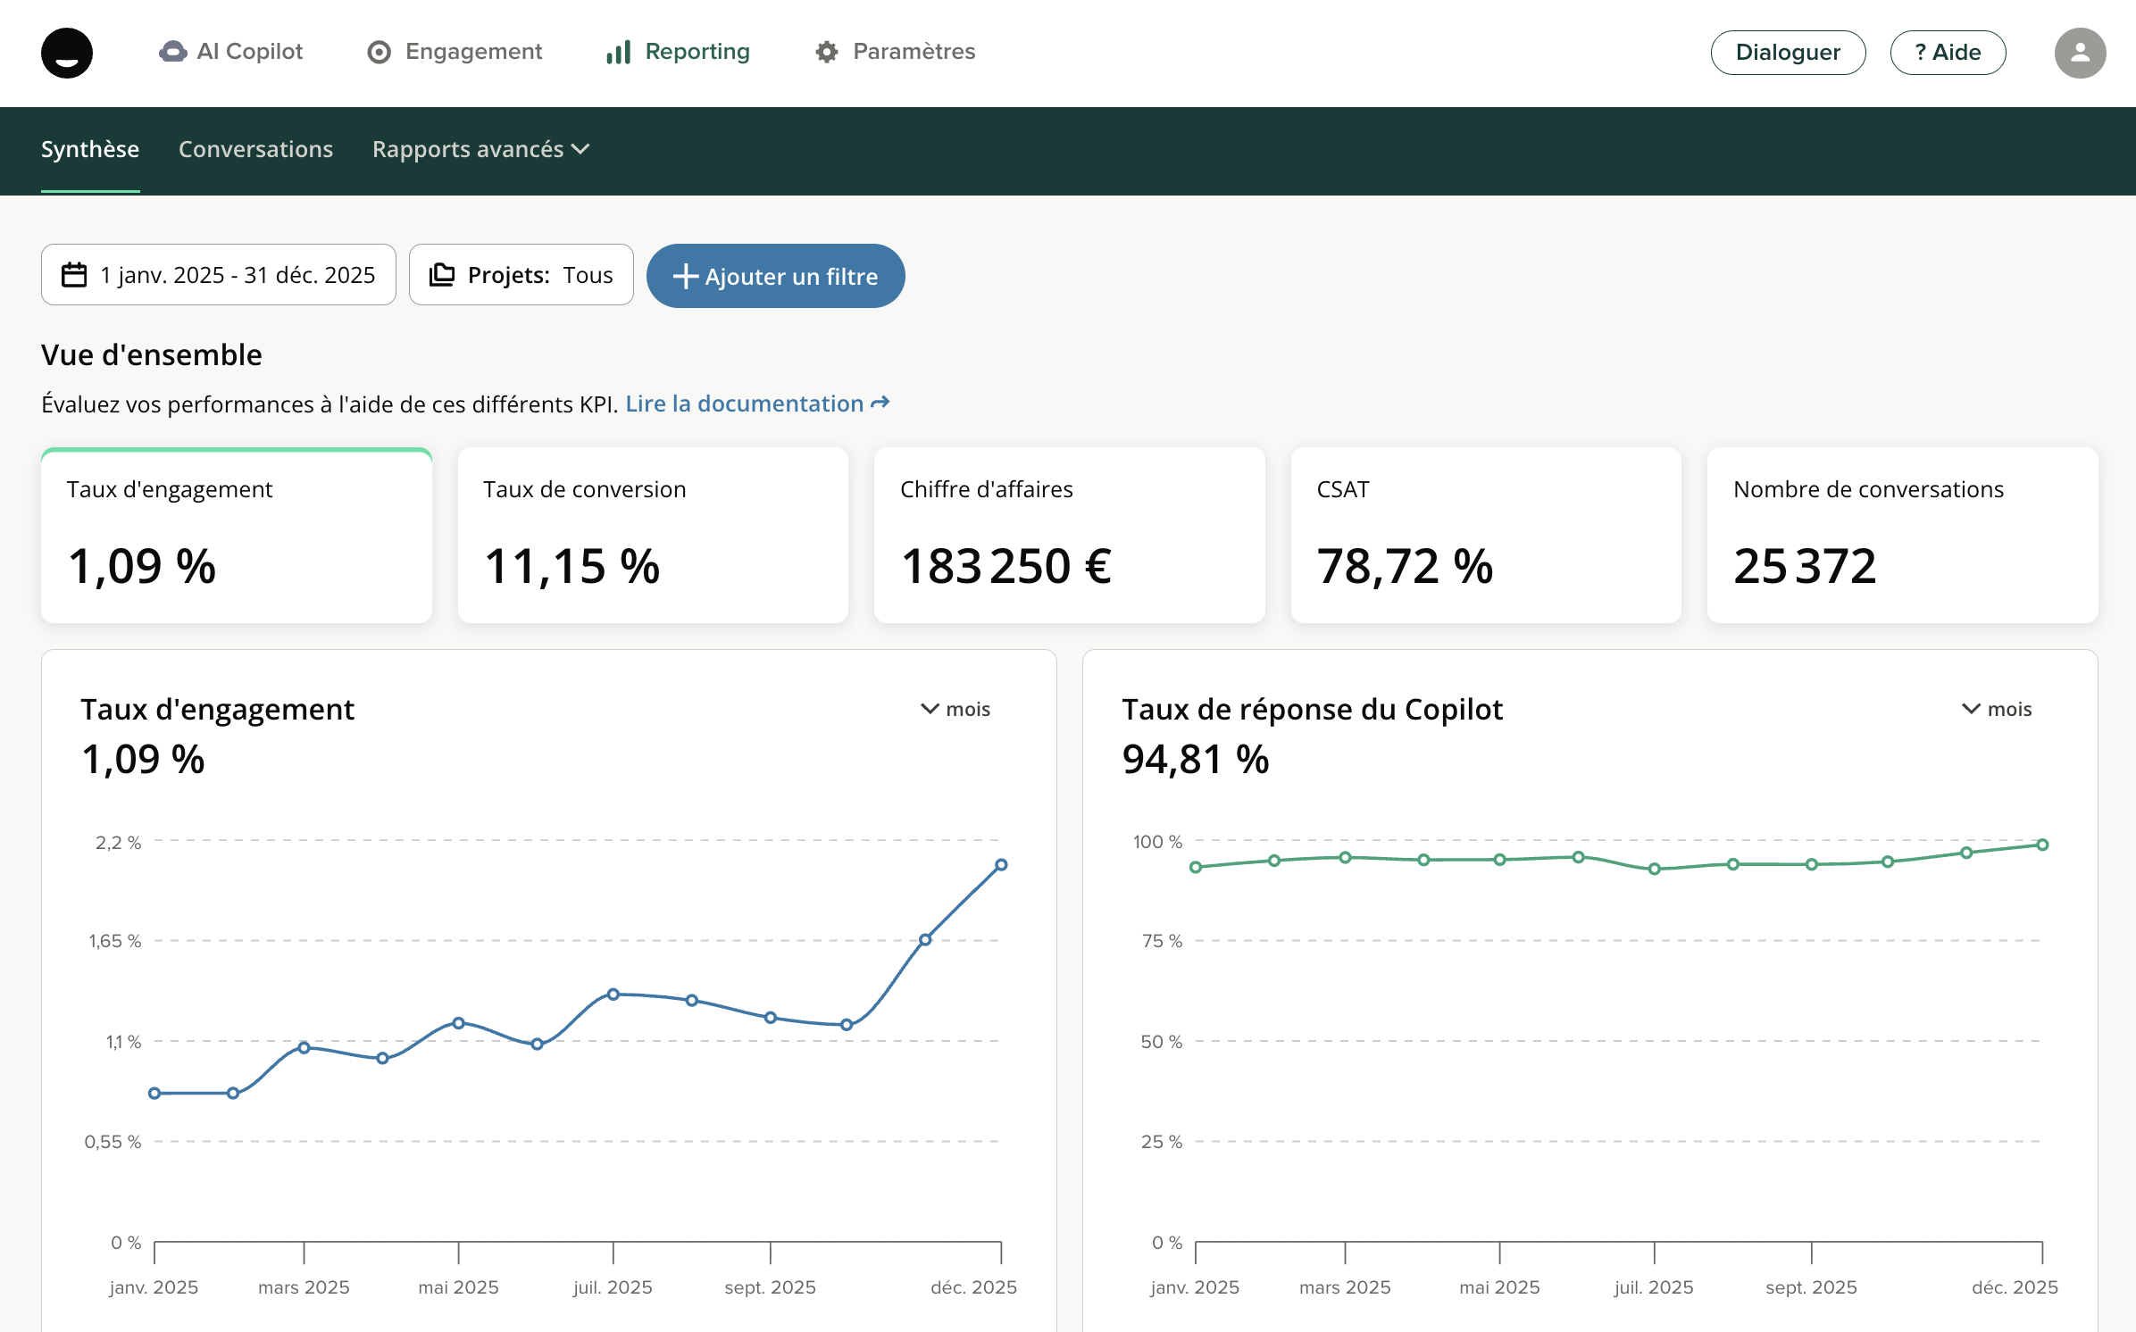Open mois selector on Copilot response chart

pyautogui.click(x=1997, y=709)
